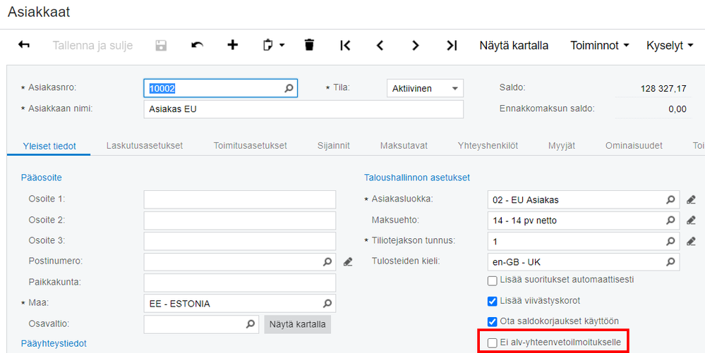Edit the Asiakasluokka with pencil icon

click(x=692, y=199)
